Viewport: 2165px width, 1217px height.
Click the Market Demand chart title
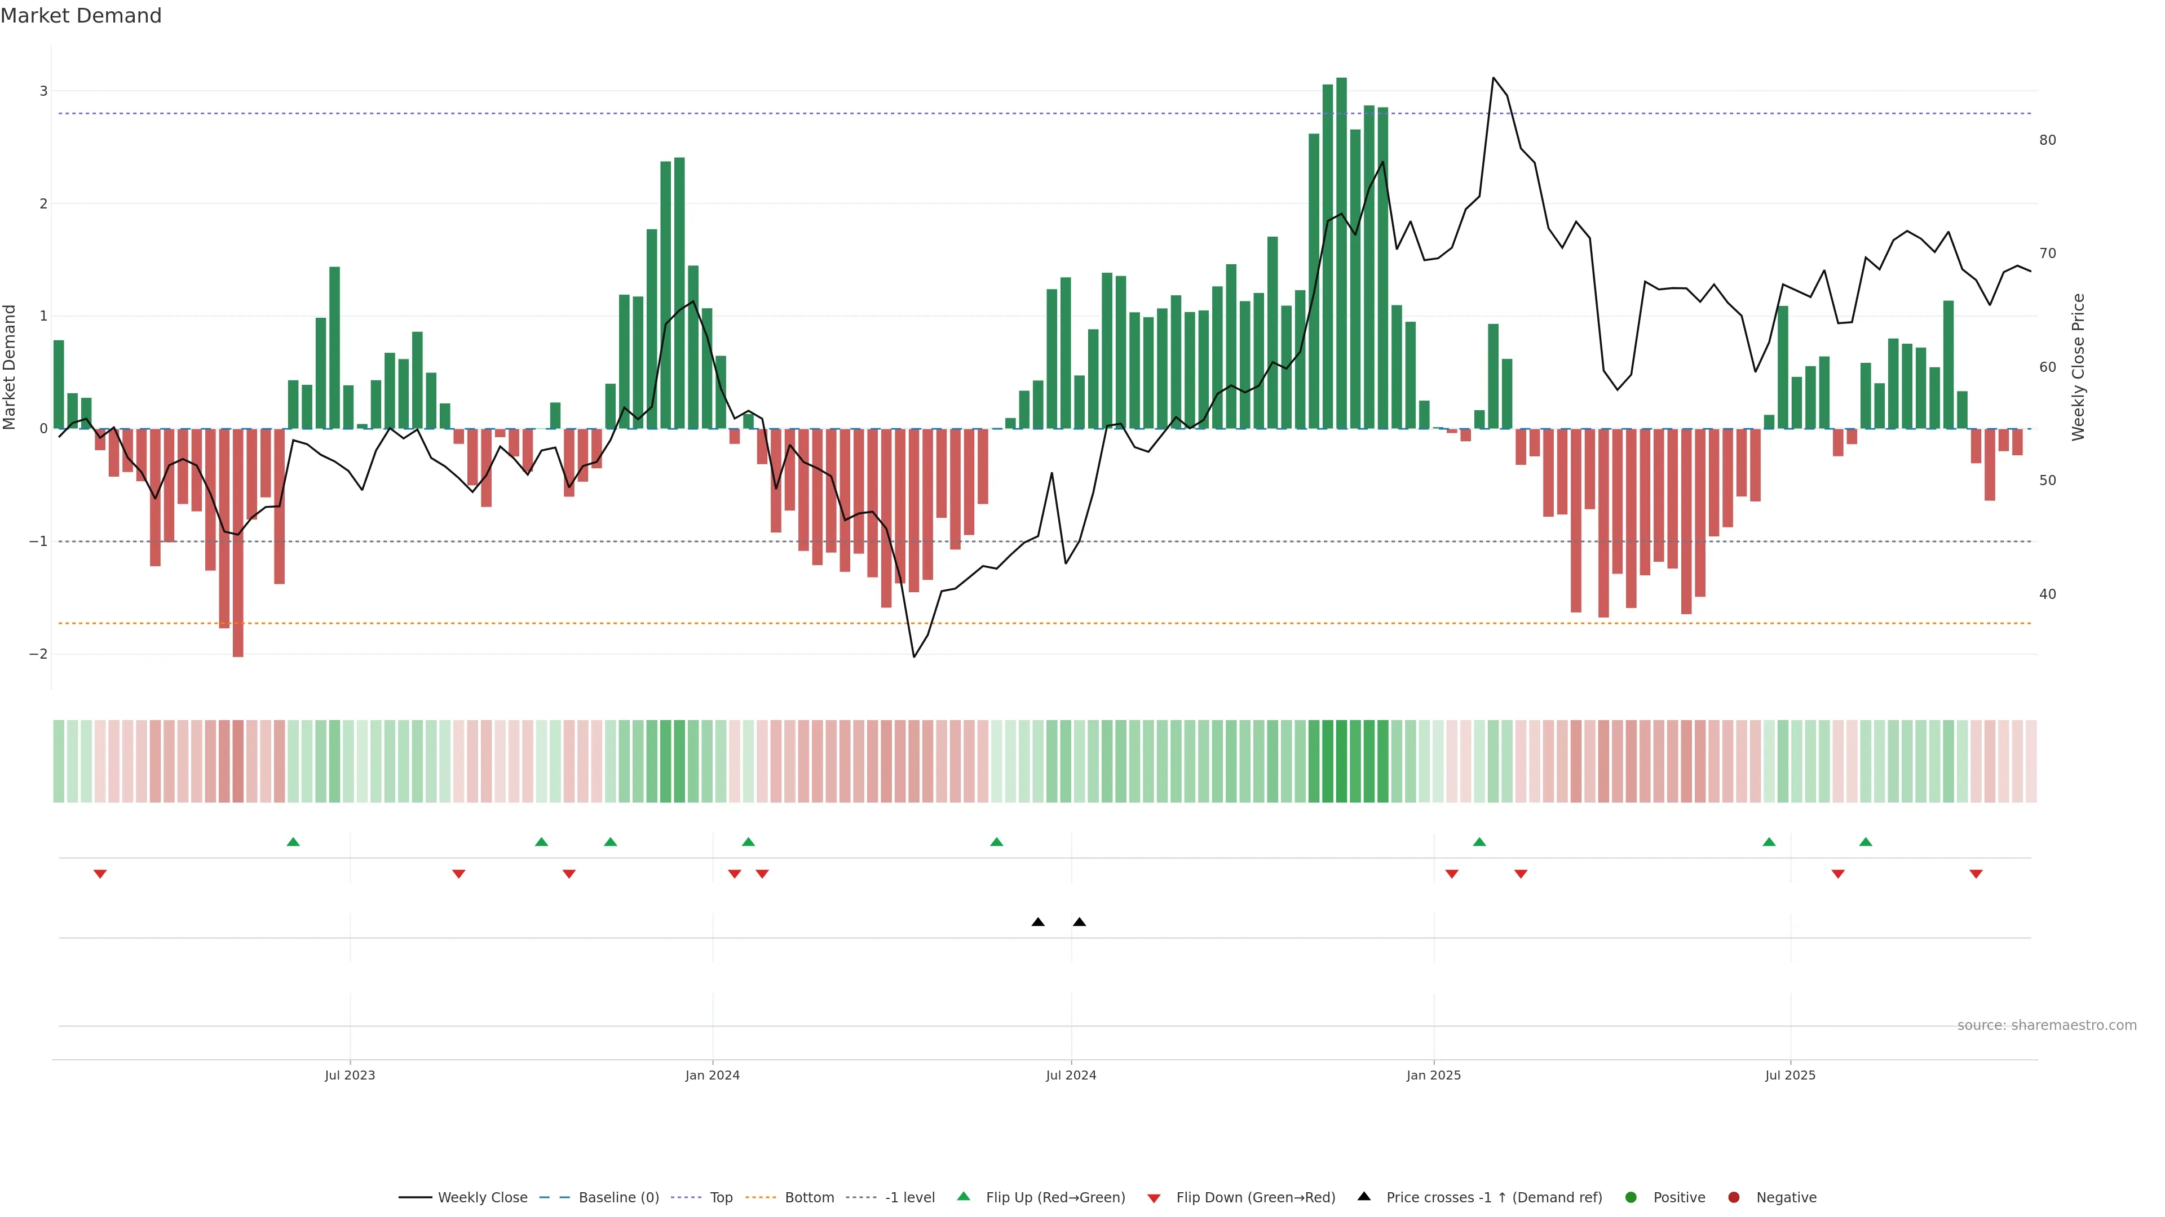(81, 16)
